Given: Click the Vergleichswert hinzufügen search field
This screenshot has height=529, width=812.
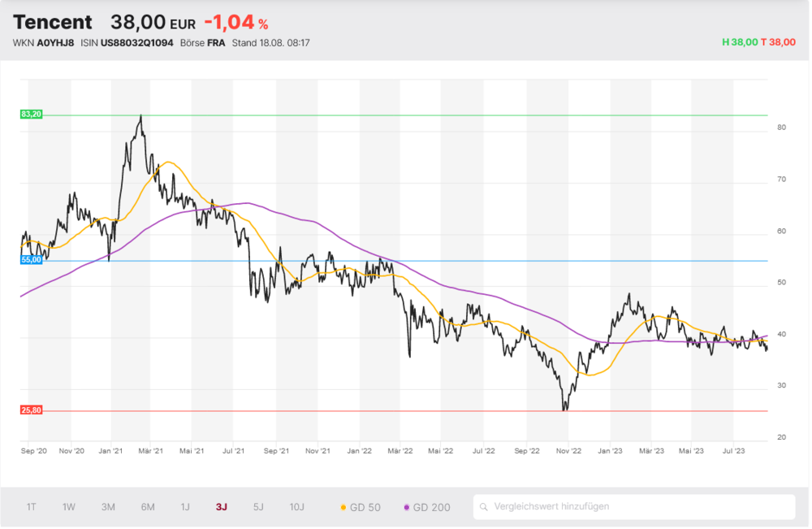Looking at the screenshot, I should point(634,507).
